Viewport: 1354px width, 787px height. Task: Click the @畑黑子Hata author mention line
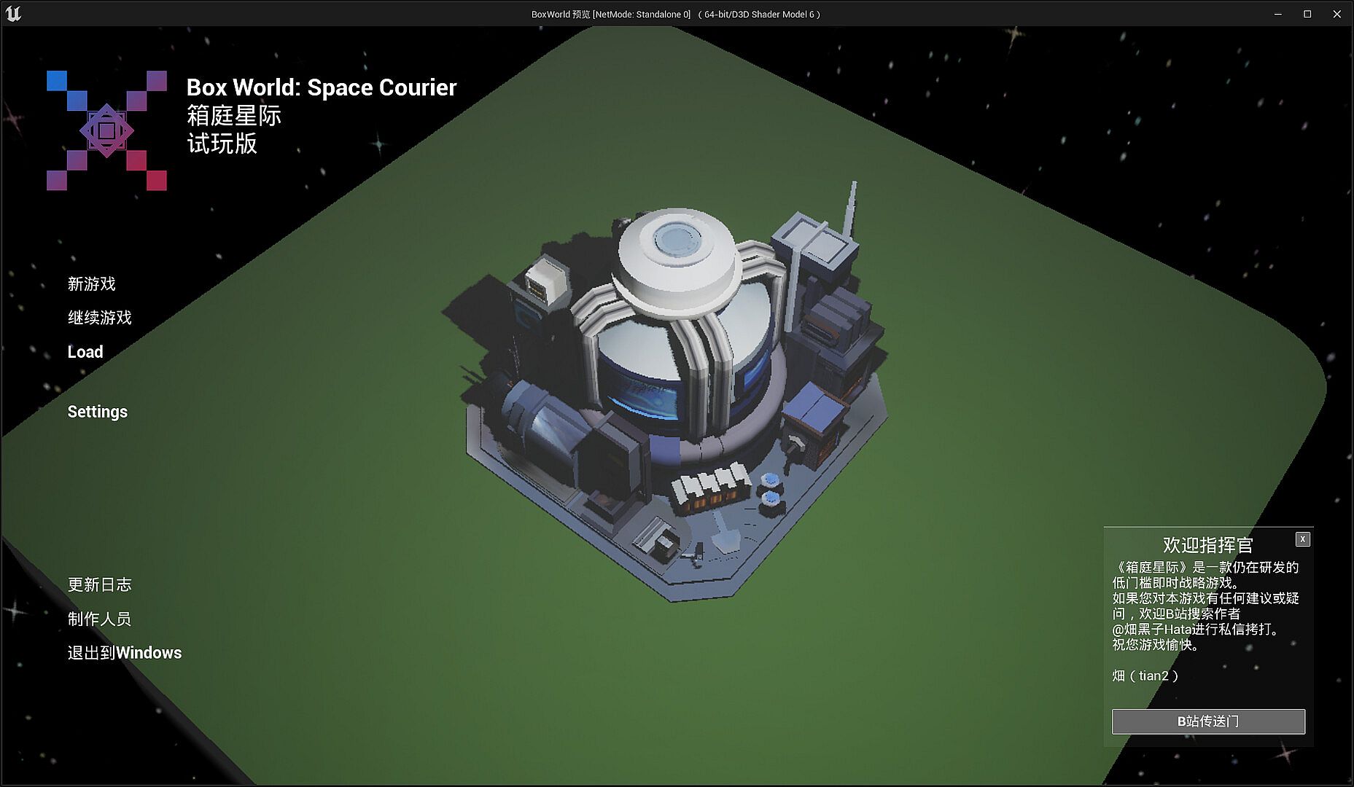pyautogui.click(x=1196, y=629)
